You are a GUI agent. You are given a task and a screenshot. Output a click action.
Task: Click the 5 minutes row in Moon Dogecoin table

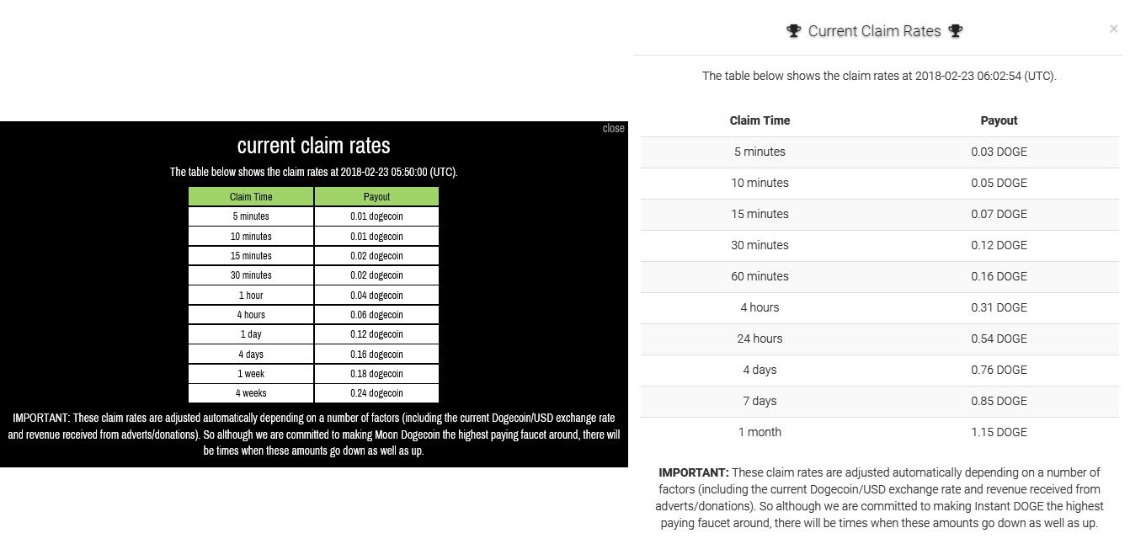point(313,216)
